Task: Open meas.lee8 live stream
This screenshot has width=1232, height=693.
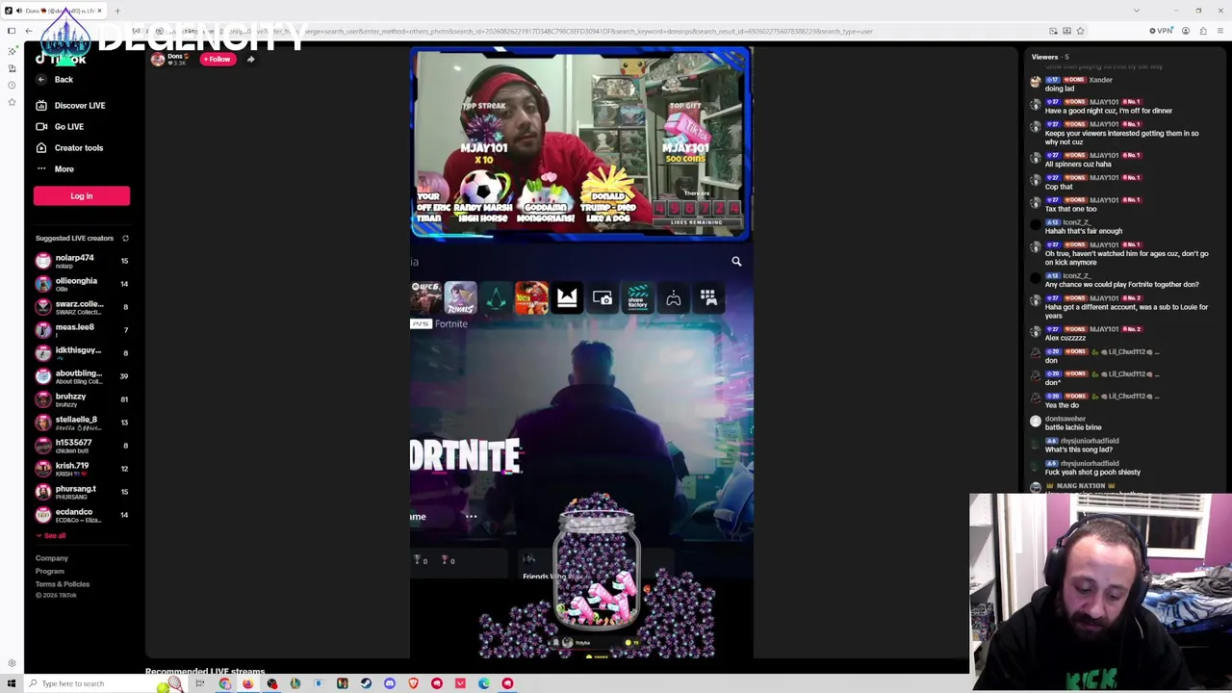Action: tap(82, 330)
